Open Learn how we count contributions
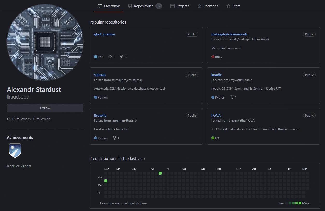The height and width of the screenshot is (211, 325). point(124,203)
